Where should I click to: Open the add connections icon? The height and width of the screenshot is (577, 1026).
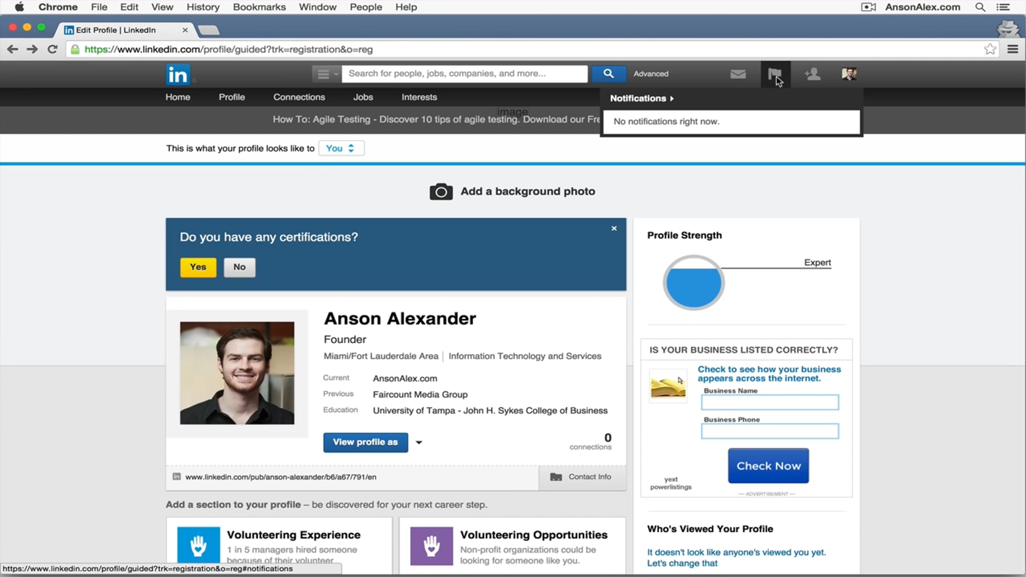coord(812,74)
